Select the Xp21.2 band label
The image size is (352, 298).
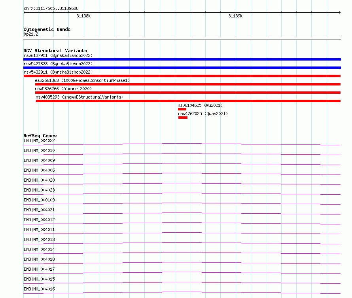[31, 34]
